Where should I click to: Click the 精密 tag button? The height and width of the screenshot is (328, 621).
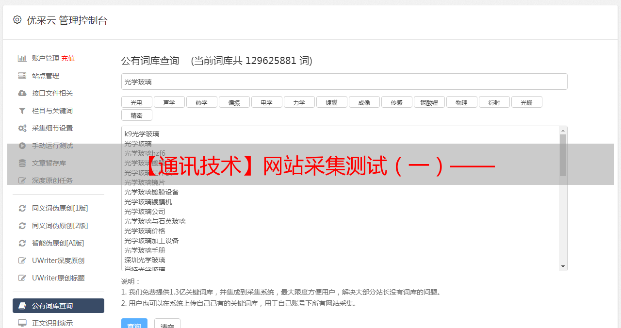click(136, 115)
